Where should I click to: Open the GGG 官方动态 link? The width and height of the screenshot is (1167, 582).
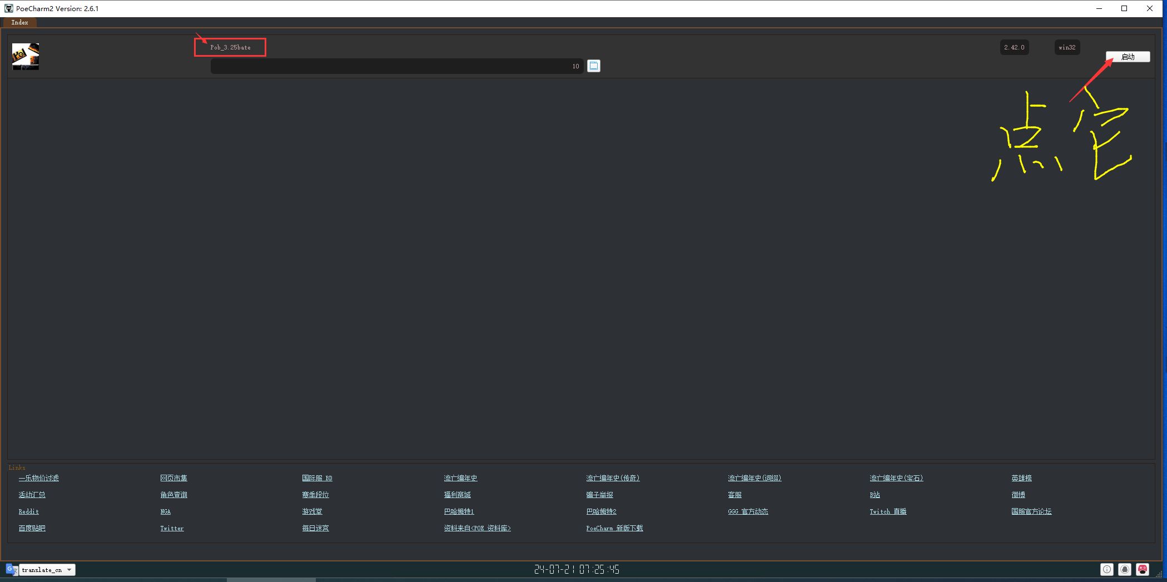pyautogui.click(x=748, y=511)
